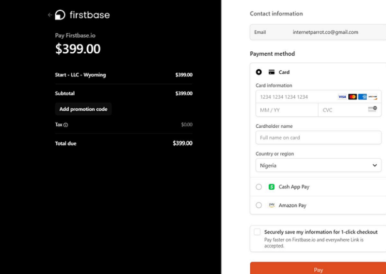The height and width of the screenshot is (274, 386).
Task: Click the green Cash App icon
Action: 272,187
